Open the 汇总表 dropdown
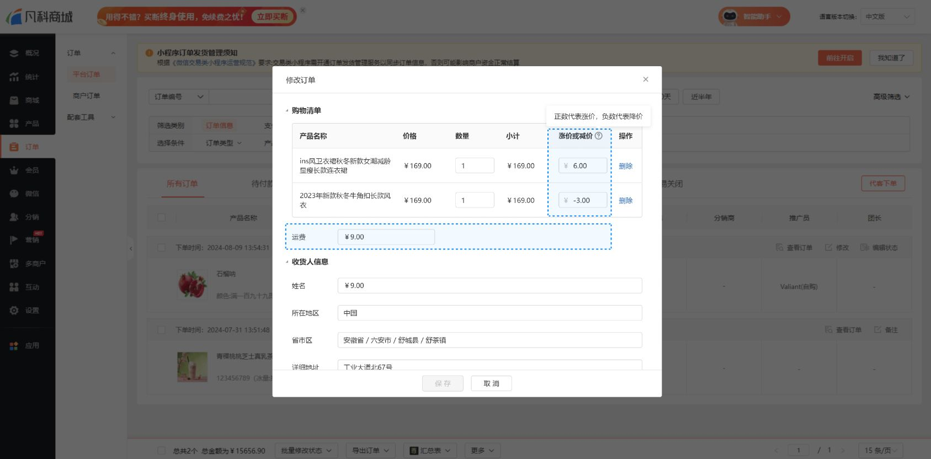This screenshot has height=459, width=931. pos(430,450)
